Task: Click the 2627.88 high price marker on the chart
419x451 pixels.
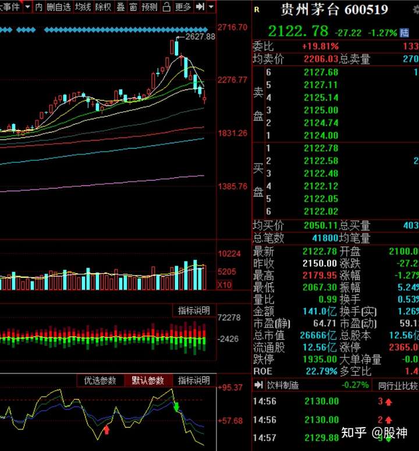Action: (x=200, y=37)
